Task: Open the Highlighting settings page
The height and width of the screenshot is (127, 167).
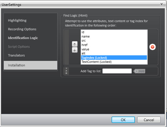Action: tap(17, 20)
